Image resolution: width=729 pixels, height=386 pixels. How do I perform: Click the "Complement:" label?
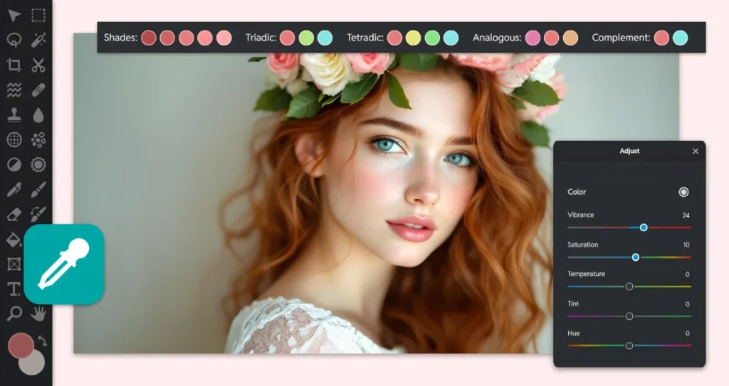pyautogui.click(x=621, y=38)
